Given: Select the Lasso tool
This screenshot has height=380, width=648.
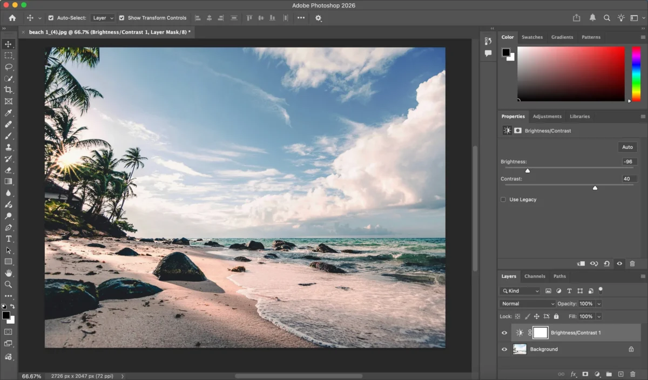Looking at the screenshot, I should click(x=8, y=67).
